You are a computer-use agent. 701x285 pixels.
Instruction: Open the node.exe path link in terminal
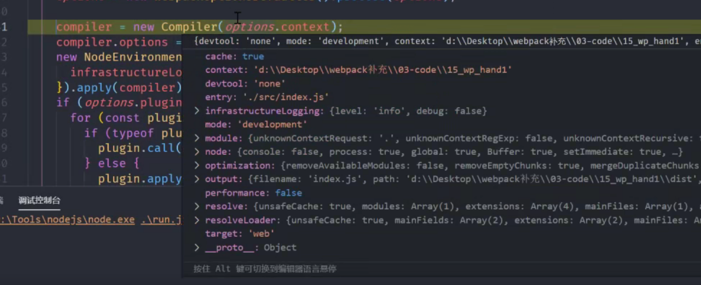(67, 219)
